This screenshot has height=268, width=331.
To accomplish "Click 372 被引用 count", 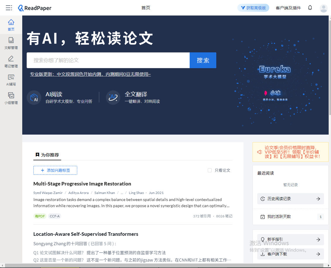I will pos(202,216).
